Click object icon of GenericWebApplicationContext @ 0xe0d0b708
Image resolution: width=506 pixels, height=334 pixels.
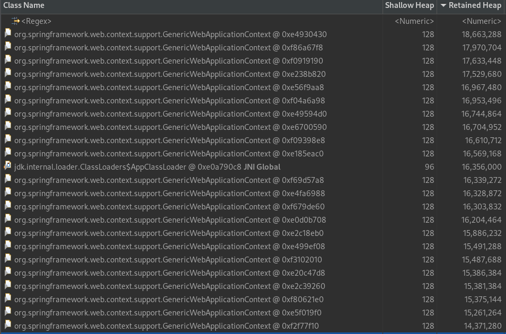[x=8, y=218]
